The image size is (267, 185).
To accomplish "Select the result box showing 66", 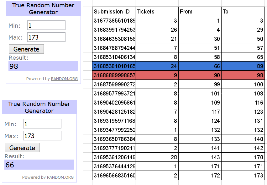I will point(39,165).
